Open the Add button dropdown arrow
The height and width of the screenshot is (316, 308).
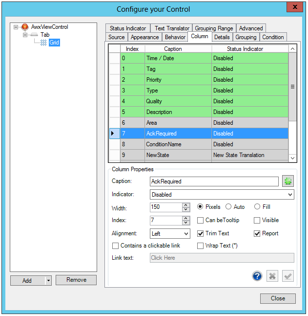click(48, 280)
